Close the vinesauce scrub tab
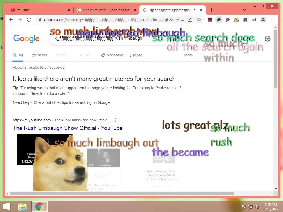 (135, 10)
